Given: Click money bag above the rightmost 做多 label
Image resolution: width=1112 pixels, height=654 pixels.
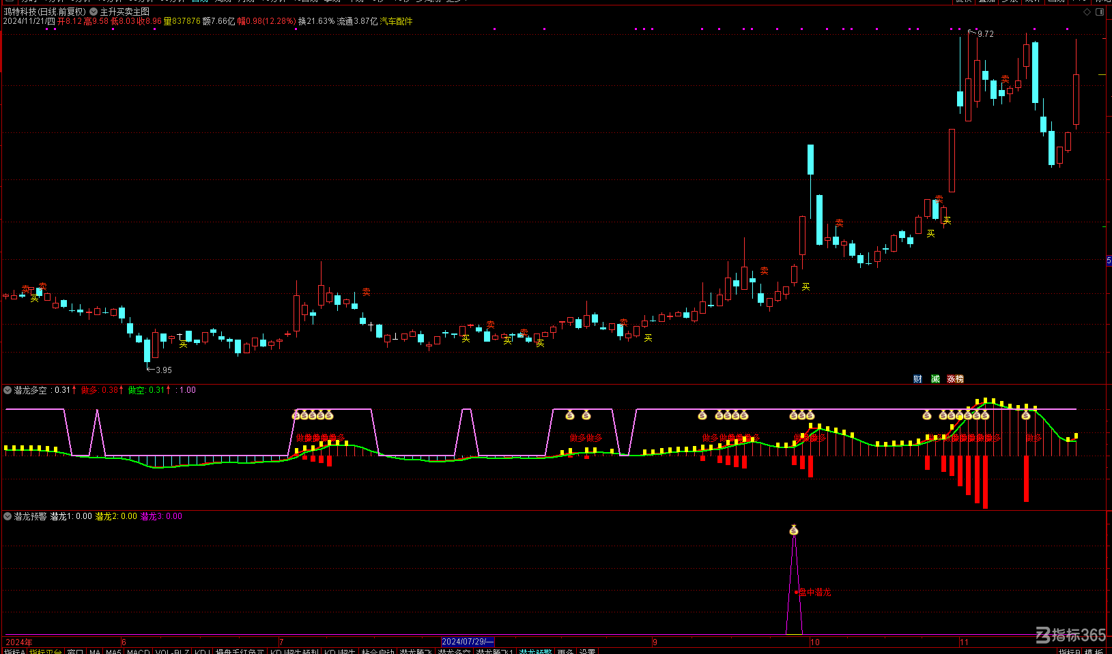Looking at the screenshot, I should coord(1025,415).
